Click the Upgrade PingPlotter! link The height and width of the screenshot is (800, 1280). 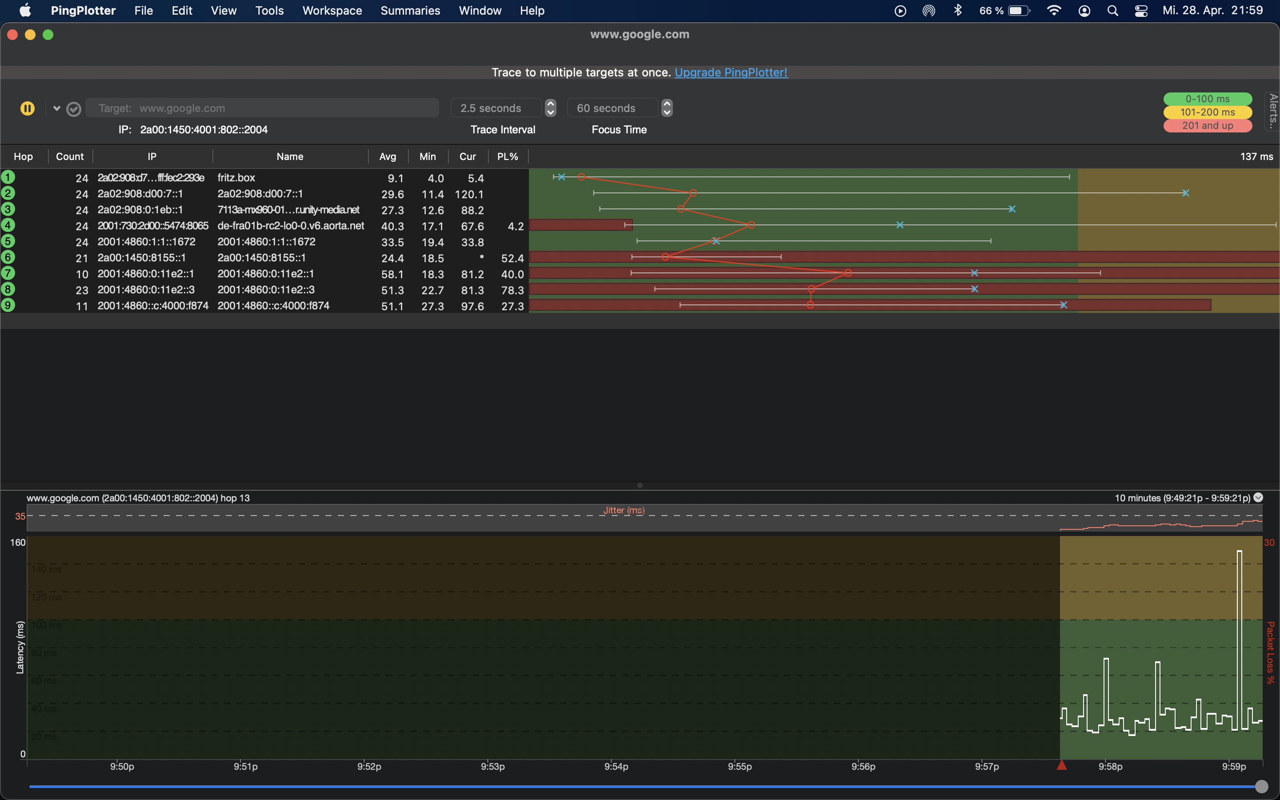[x=731, y=72]
